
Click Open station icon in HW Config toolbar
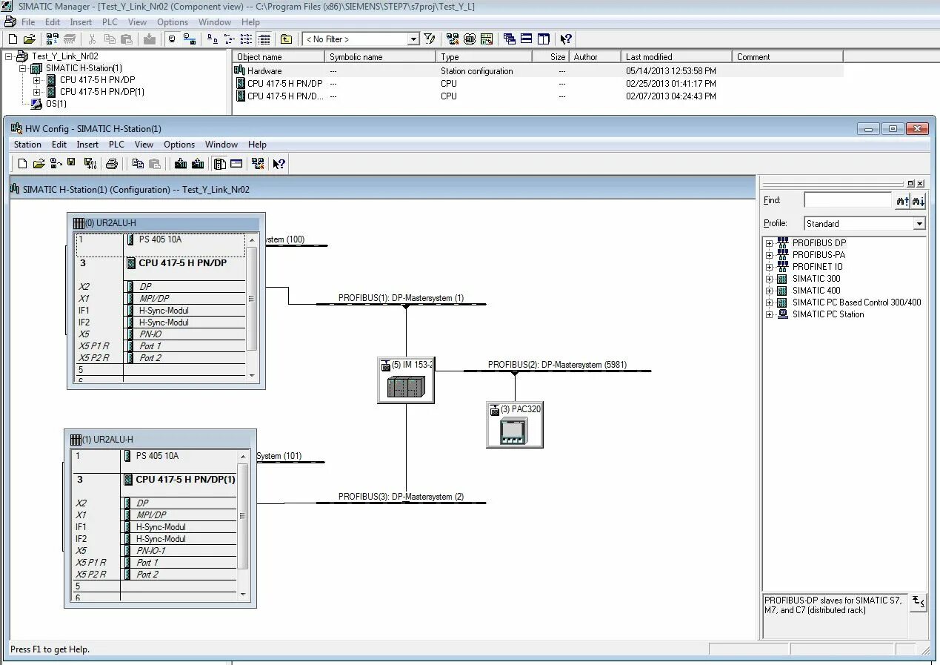39,164
